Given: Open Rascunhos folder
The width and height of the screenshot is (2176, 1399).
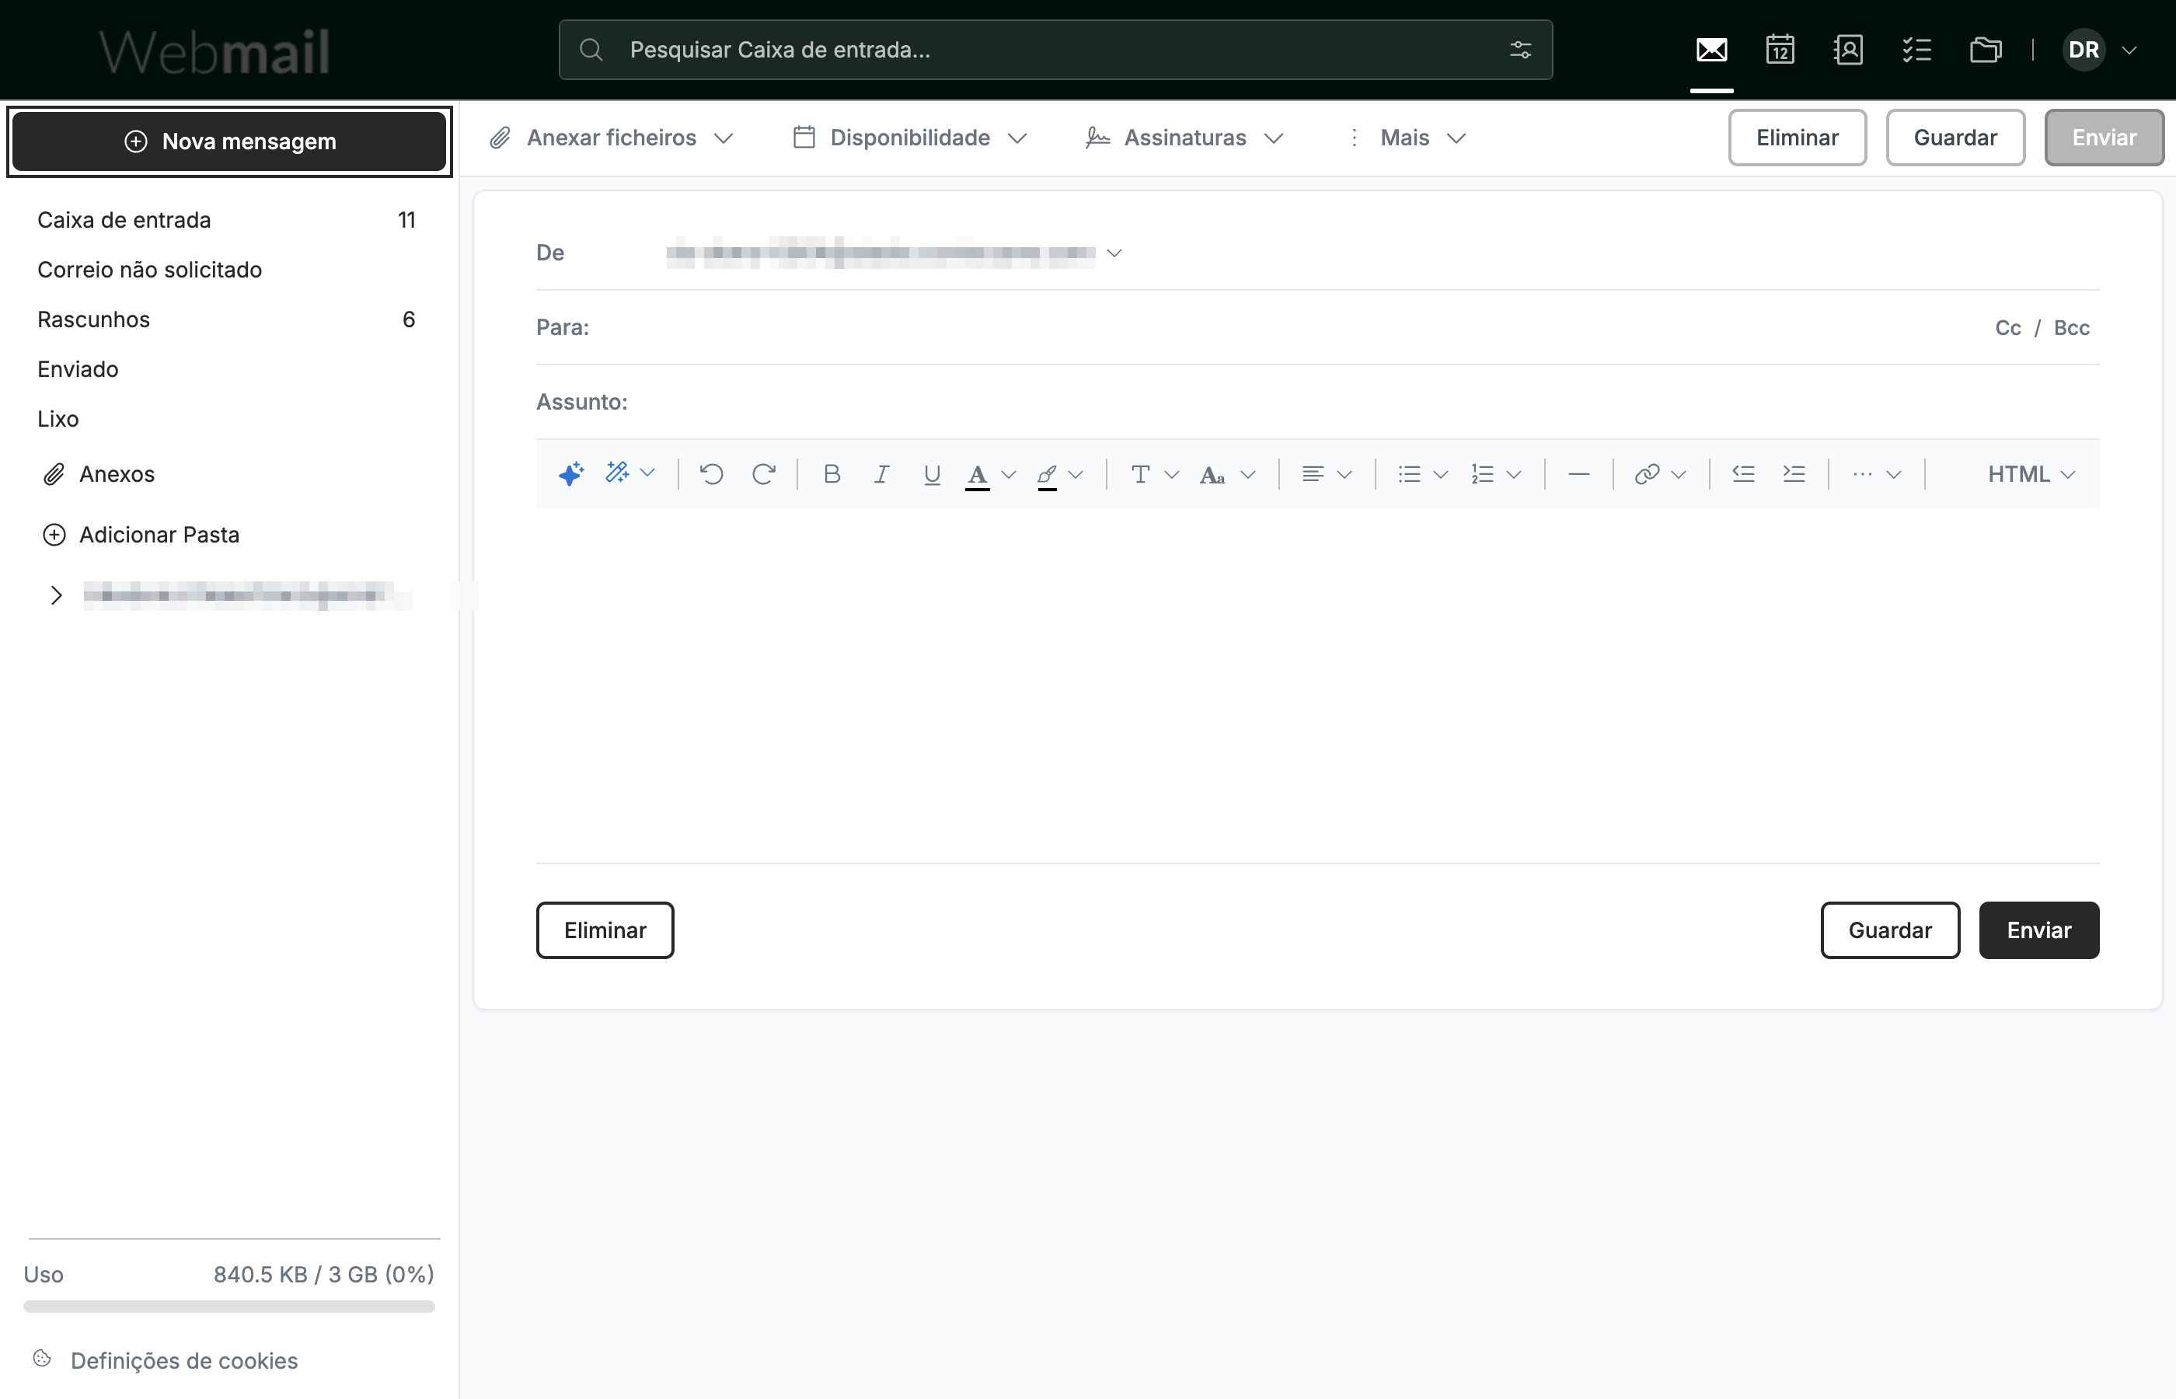Looking at the screenshot, I should 226,319.
